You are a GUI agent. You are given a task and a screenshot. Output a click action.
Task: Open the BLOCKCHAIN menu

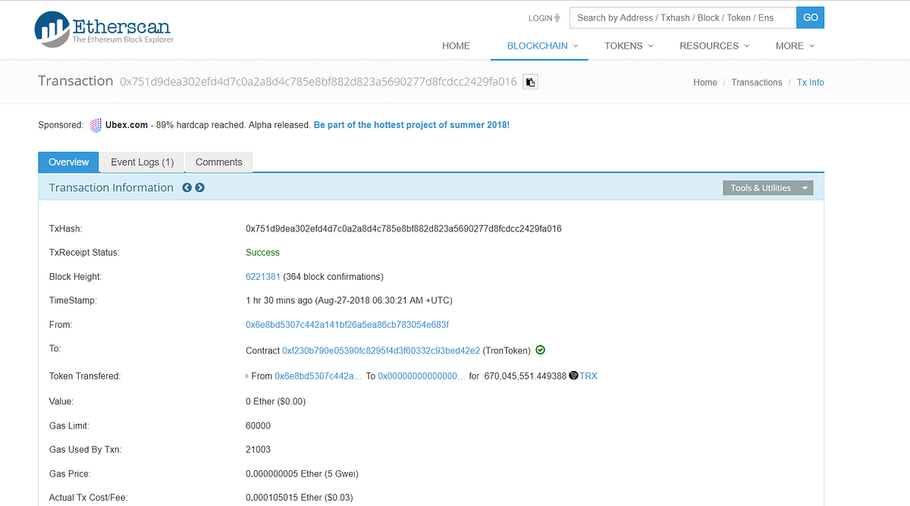tap(542, 46)
